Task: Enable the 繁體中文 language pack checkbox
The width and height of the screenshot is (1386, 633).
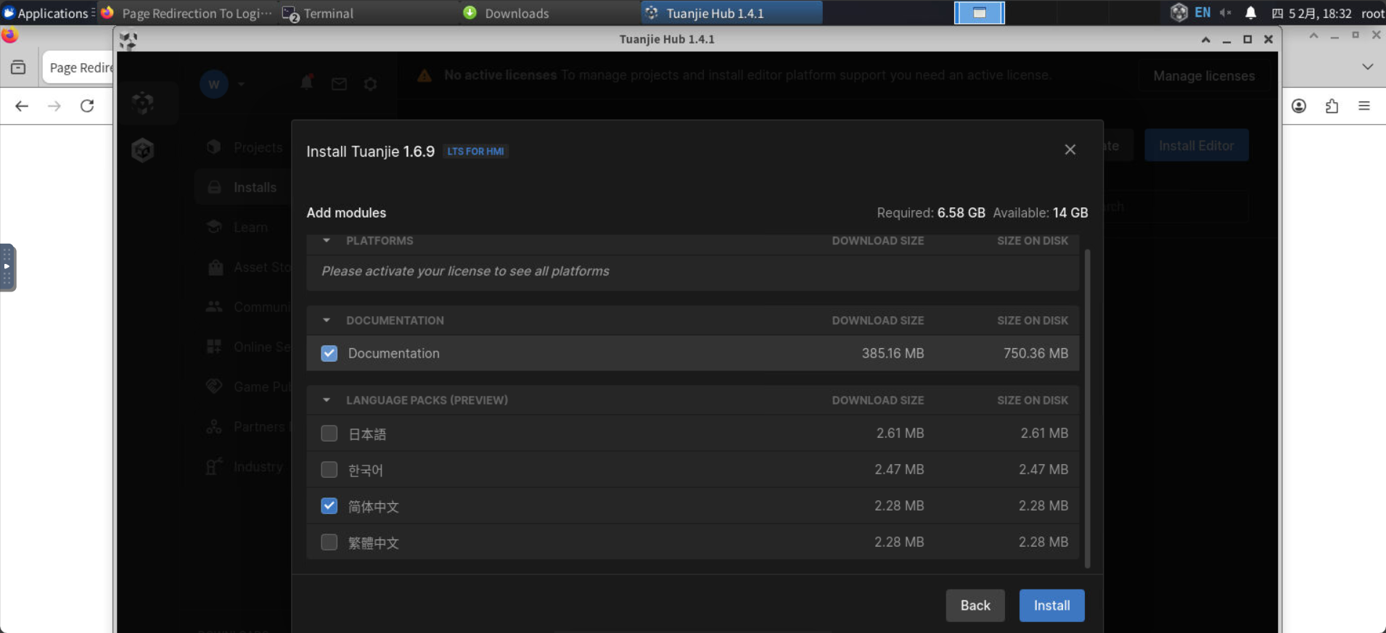Action: click(x=329, y=542)
